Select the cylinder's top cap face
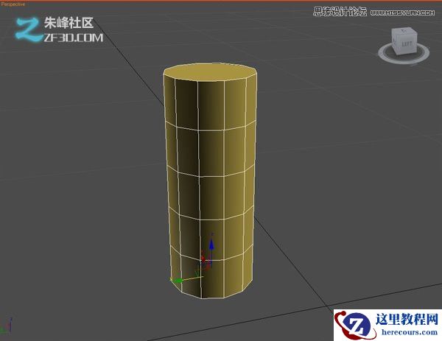The width and height of the screenshot is (442, 341). [210, 72]
